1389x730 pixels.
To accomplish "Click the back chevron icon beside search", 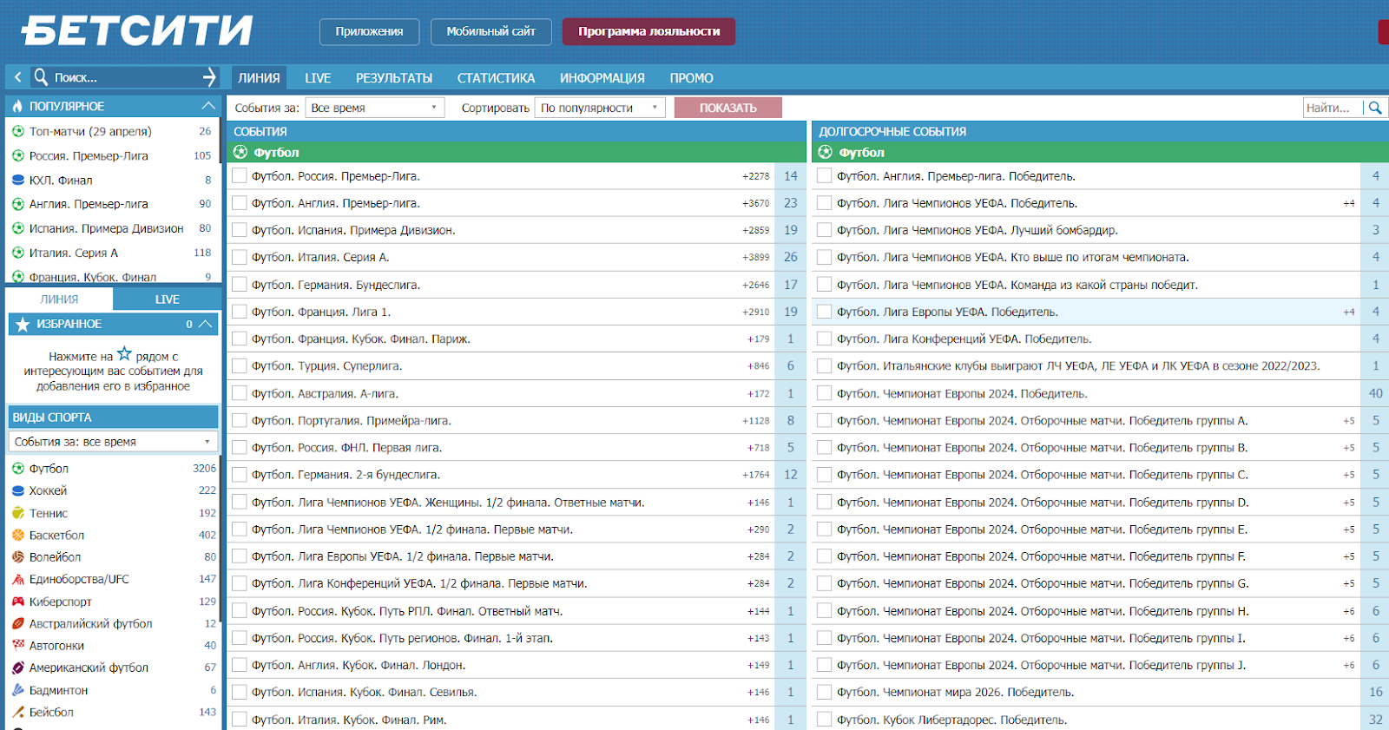I will [x=17, y=77].
